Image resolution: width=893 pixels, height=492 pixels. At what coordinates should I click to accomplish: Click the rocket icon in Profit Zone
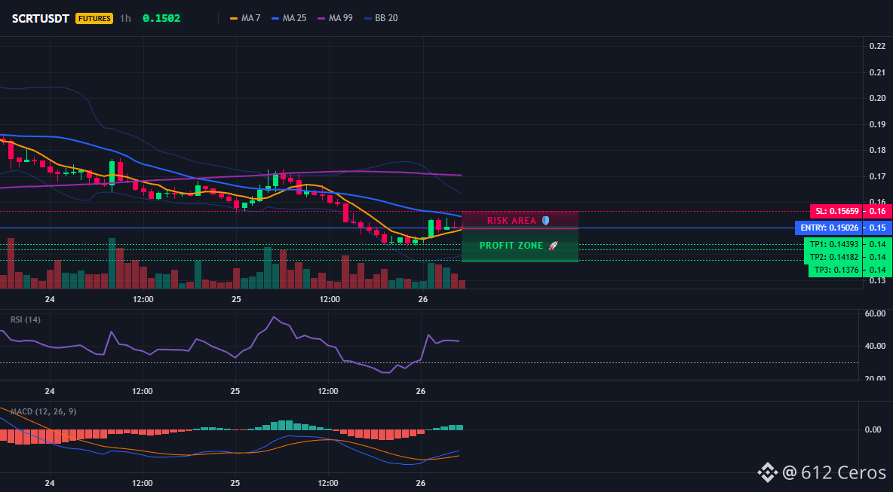553,246
